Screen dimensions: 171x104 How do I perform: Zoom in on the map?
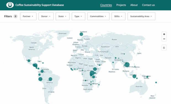164,34
